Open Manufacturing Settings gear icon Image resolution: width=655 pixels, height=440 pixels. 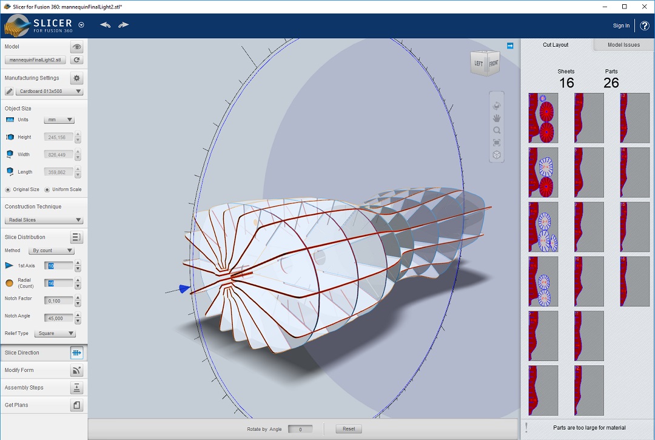[x=76, y=78]
